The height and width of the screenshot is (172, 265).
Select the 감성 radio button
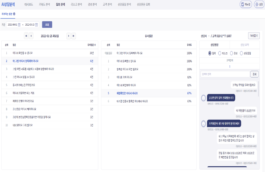point(232,53)
